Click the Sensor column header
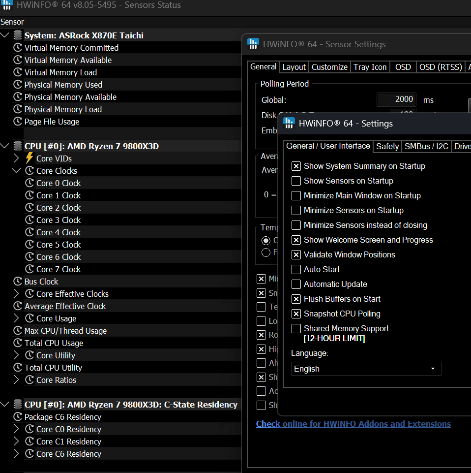This screenshot has width=471, height=473. pyautogui.click(x=12, y=22)
